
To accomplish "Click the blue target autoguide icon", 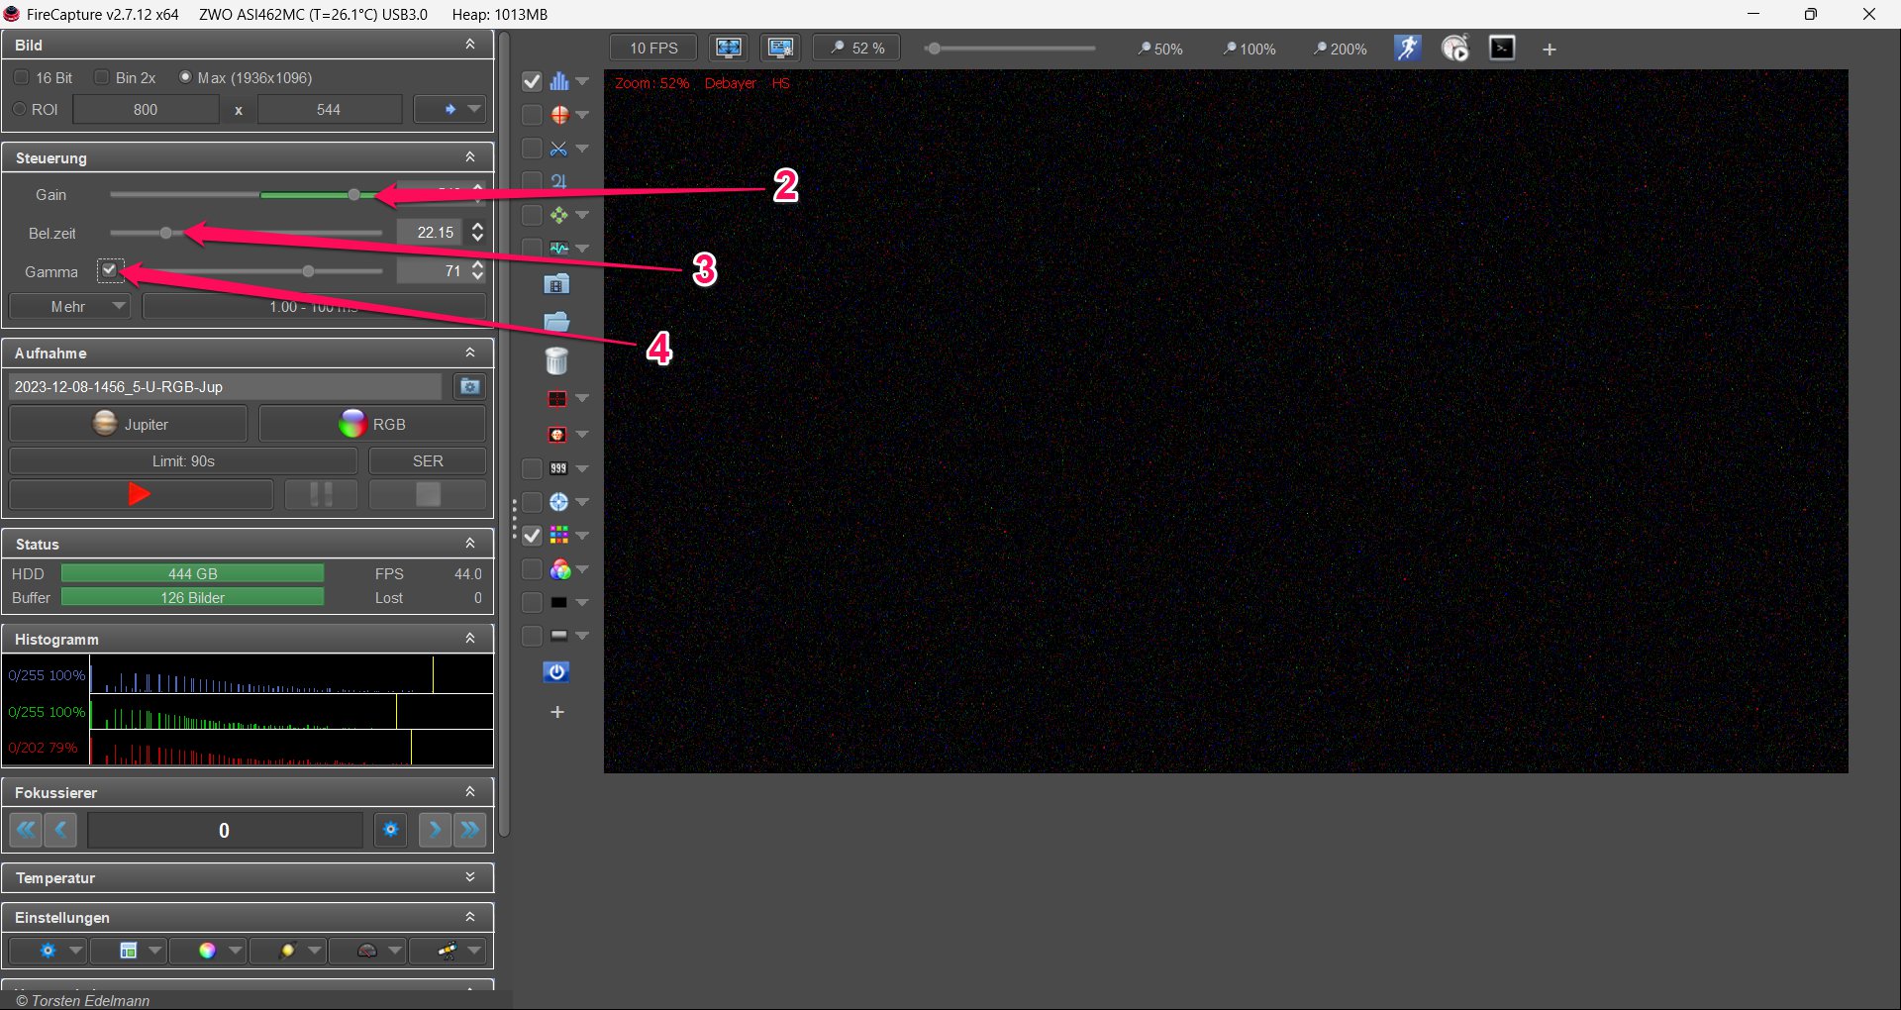I will [559, 502].
